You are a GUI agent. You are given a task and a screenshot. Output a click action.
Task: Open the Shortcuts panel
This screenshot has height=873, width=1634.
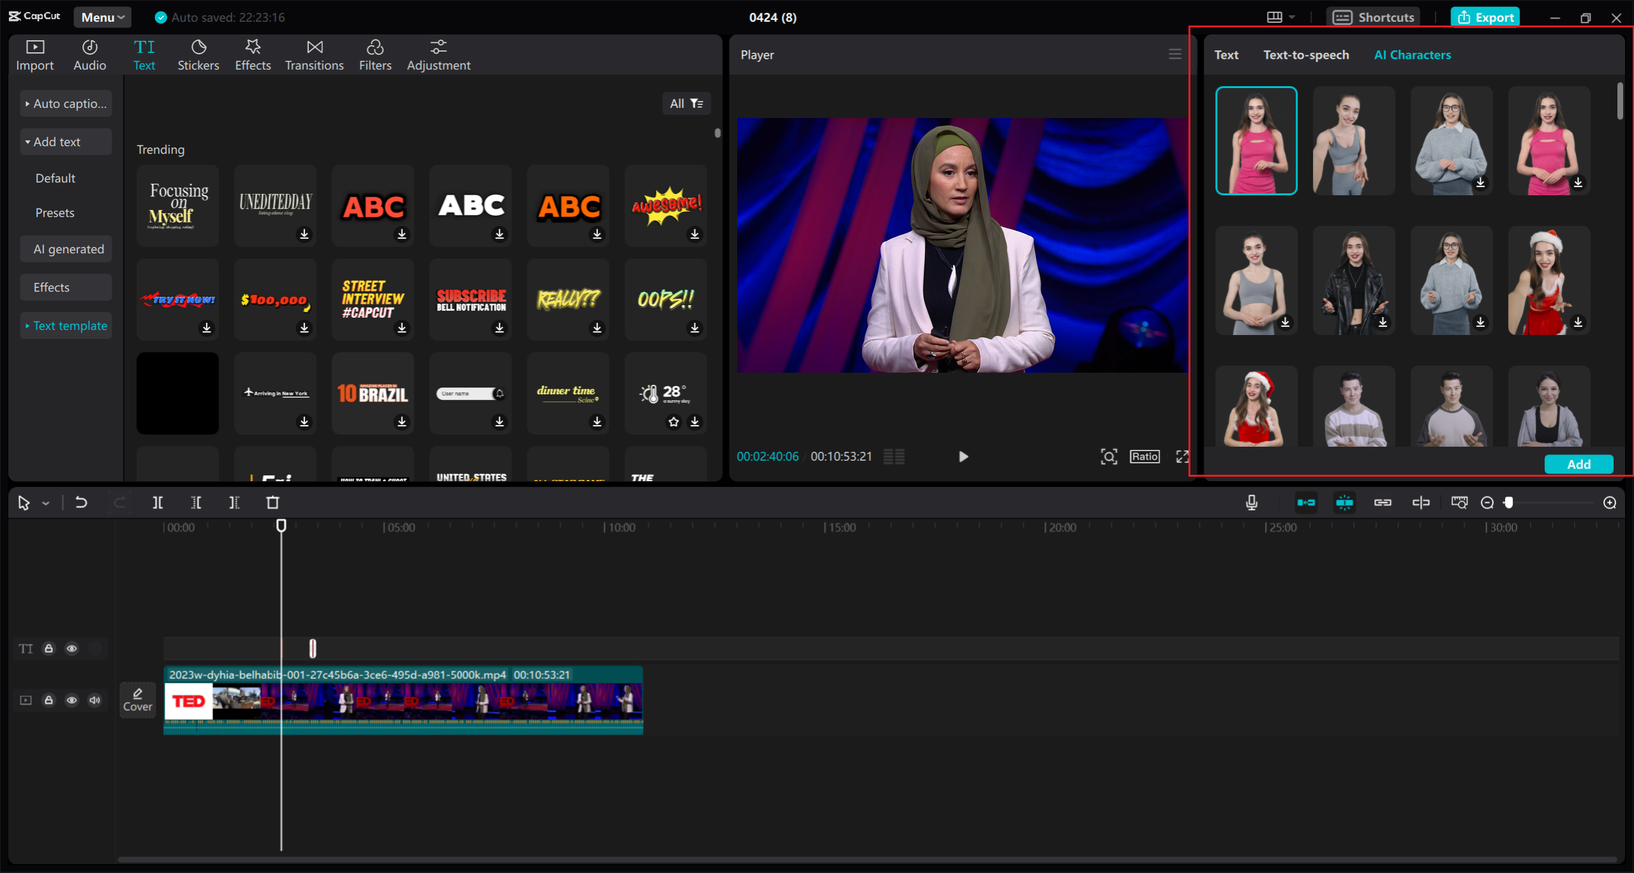coord(1374,17)
